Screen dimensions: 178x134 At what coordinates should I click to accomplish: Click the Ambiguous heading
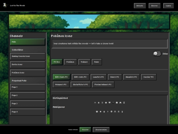coord(59,107)
